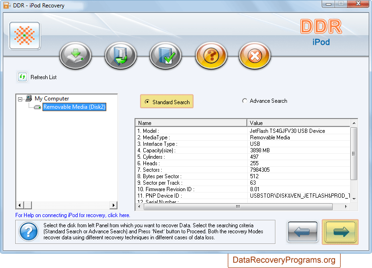Click the details table scroll left arrow
Screen dimensions: 372x268
(x=139, y=207)
